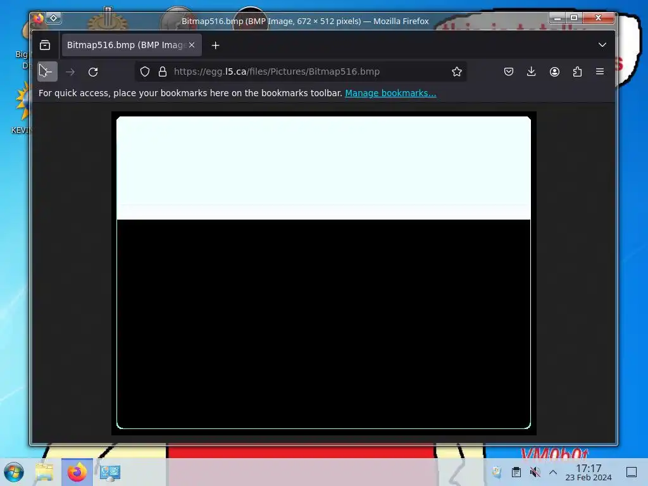Click the site security padlock icon

tap(163, 72)
